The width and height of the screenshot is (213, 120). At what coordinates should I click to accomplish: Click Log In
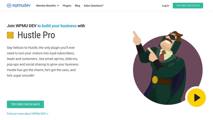coord(166,5)
